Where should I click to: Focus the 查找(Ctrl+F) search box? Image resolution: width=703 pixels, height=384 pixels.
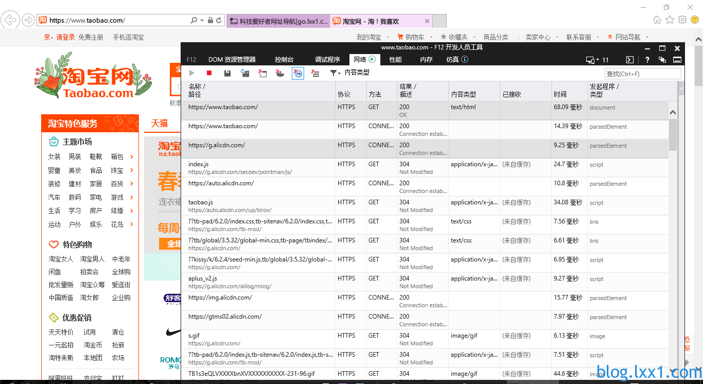point(643,74)
